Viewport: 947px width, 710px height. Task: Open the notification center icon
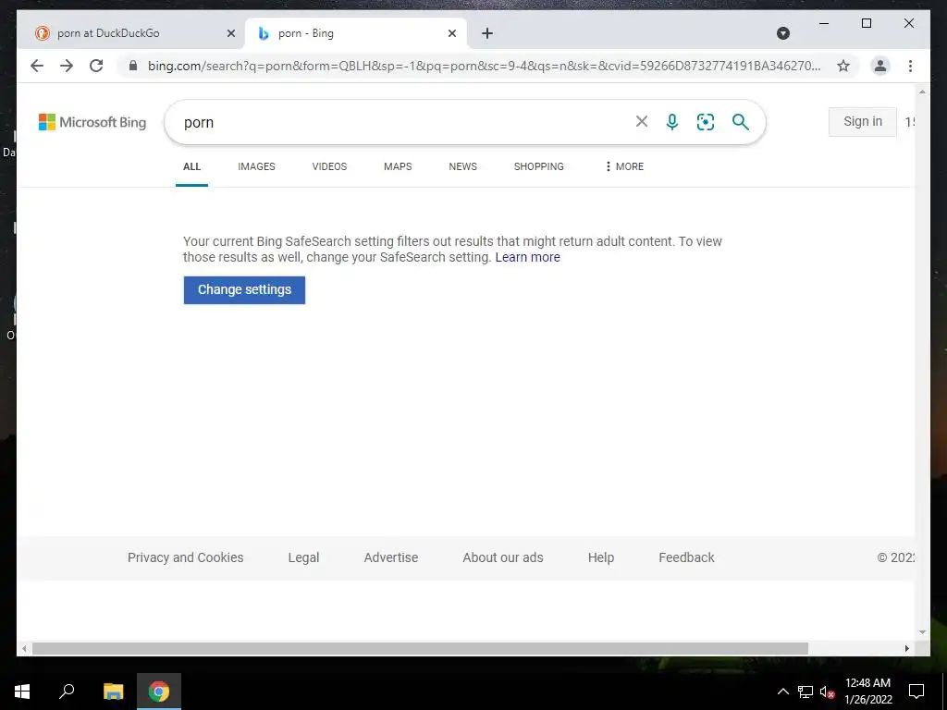916,692
